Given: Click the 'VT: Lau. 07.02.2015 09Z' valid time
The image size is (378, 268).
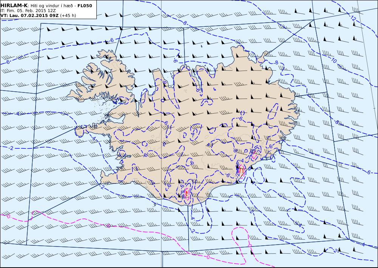Looking at the screenshot, I should [29, 15].
